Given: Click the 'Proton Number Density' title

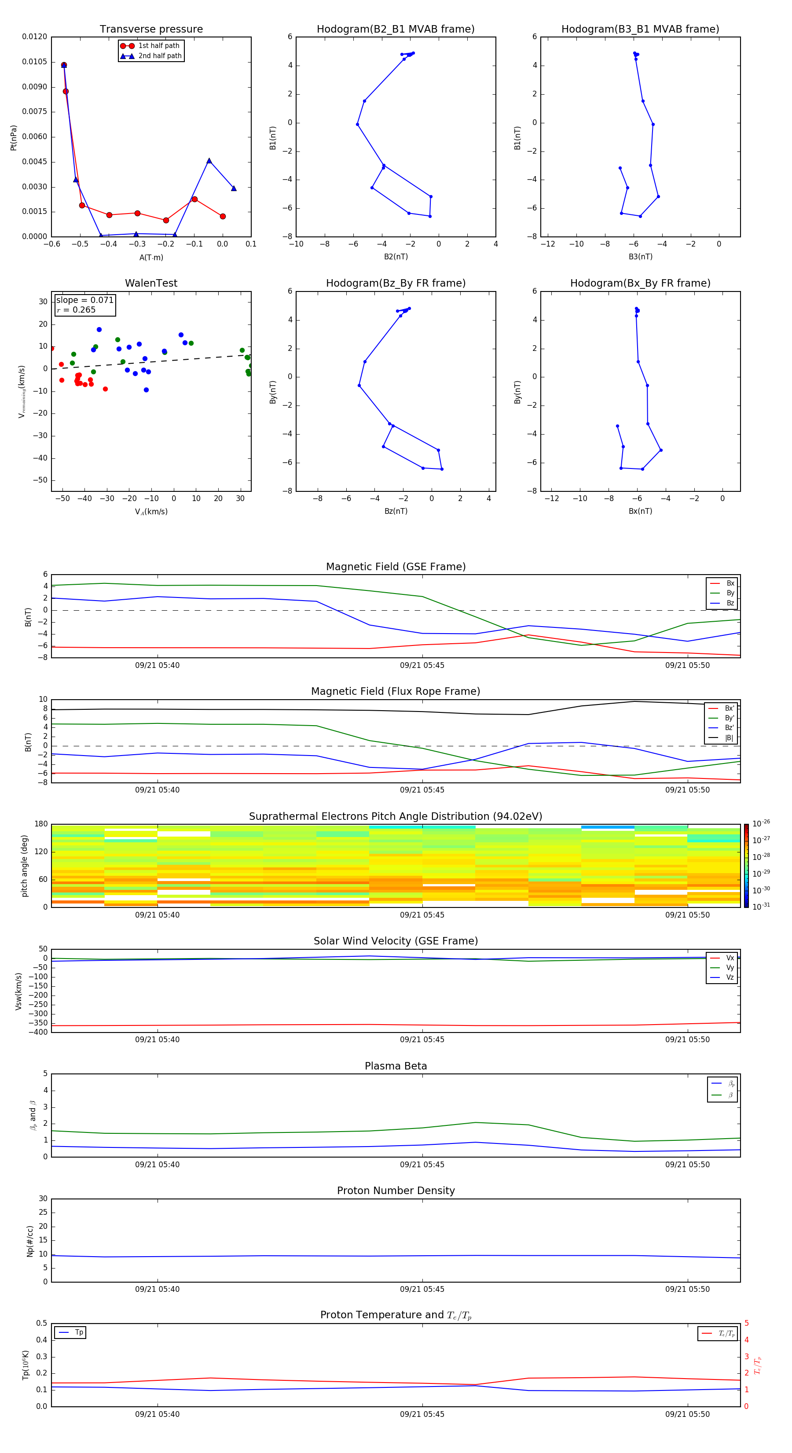Looking at the screenshot, I should pos(396,1191).
